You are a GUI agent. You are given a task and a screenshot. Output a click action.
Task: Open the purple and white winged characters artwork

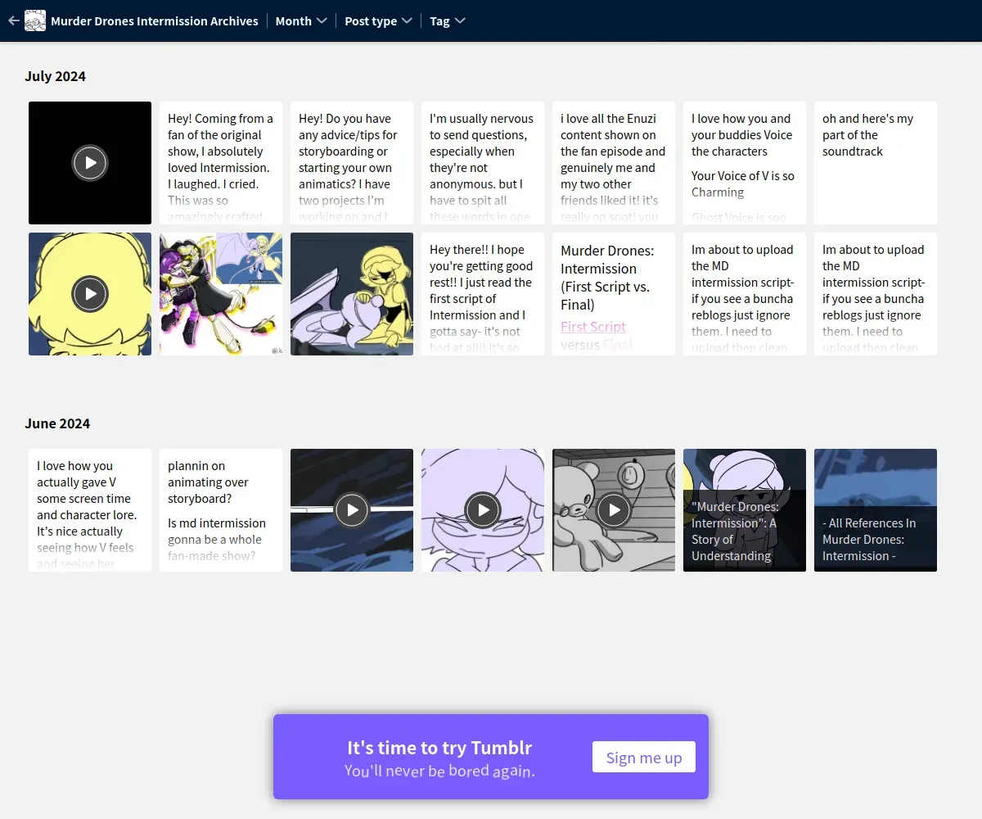pos(221,294)
